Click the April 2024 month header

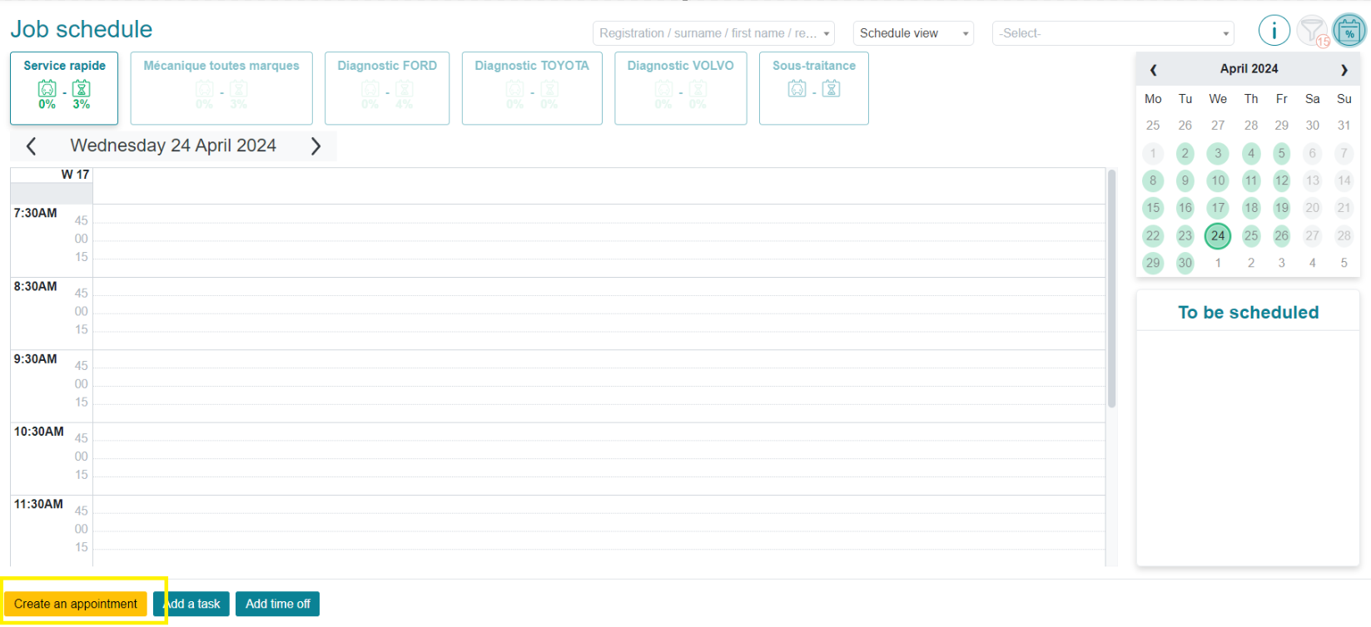1249,69
